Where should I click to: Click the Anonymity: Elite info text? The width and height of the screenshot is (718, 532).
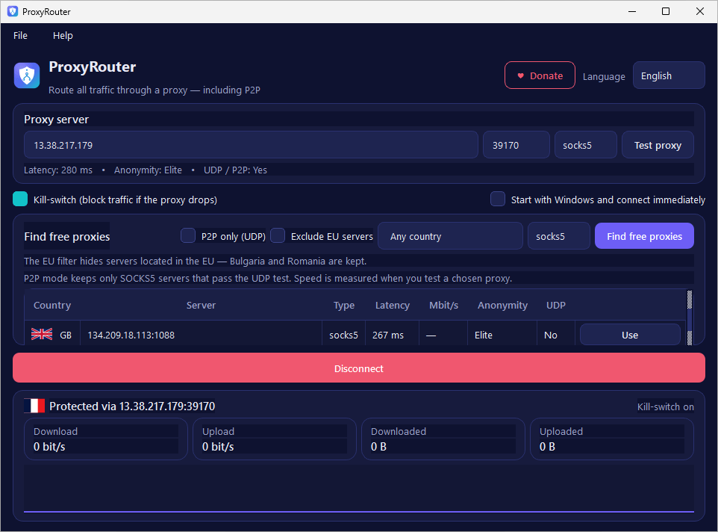coord(148,170)
